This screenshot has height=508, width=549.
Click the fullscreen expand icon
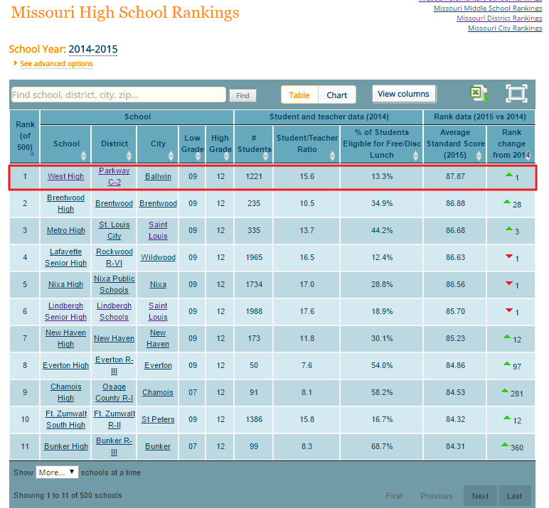516,94
